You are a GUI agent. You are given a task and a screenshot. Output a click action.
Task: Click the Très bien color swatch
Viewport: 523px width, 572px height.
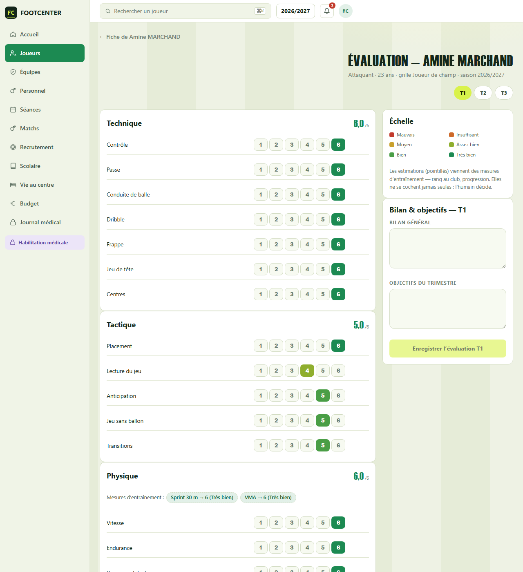(451, 155)
